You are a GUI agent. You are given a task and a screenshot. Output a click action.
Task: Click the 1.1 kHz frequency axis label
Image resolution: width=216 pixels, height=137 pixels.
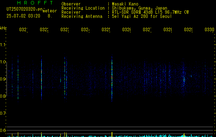[3, 45]
